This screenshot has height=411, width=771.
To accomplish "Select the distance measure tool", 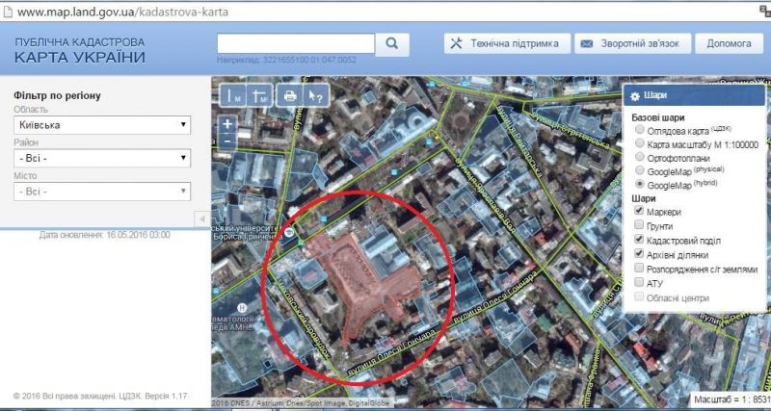I will point(235,95).
